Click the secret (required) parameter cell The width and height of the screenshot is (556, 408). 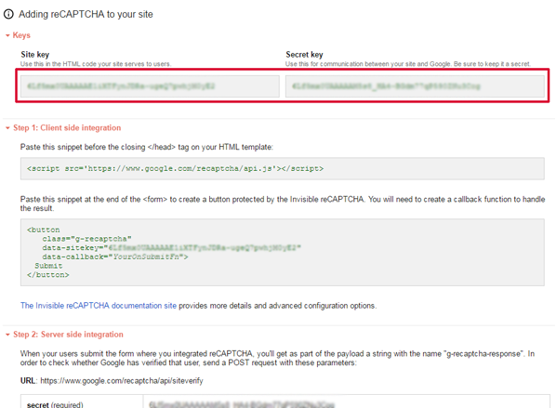click(82, 401)
